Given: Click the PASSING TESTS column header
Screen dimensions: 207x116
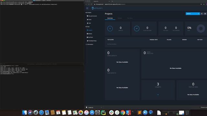Looking at the screenshot, I should (154, 40).
